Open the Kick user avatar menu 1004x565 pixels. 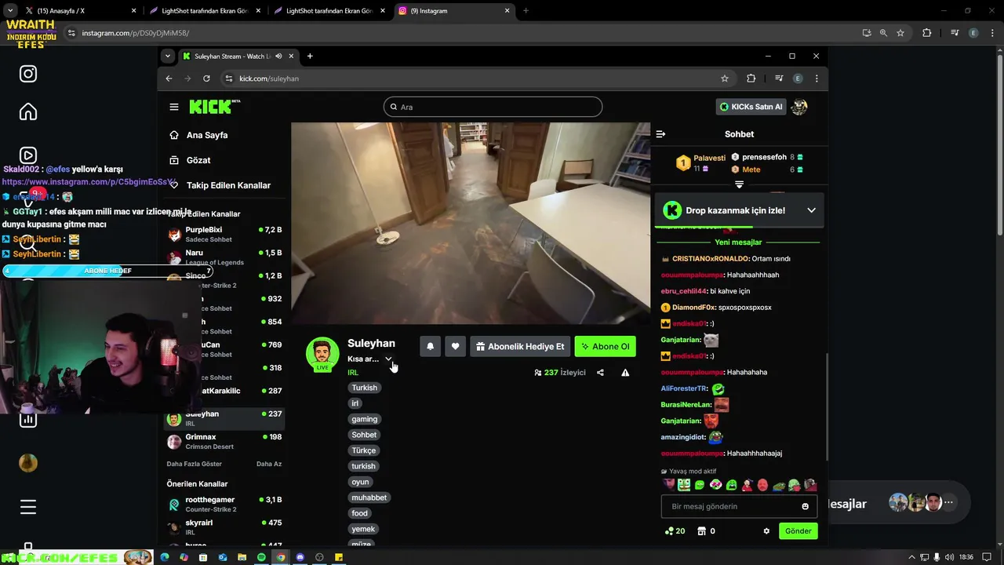click(x=799, y=107)
